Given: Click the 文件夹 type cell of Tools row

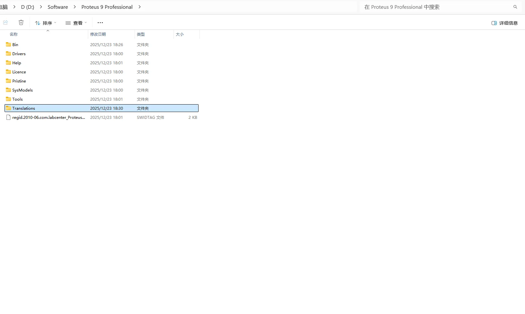Looking at the screenshot, I should pyautogui.click(x=143, y=99).
